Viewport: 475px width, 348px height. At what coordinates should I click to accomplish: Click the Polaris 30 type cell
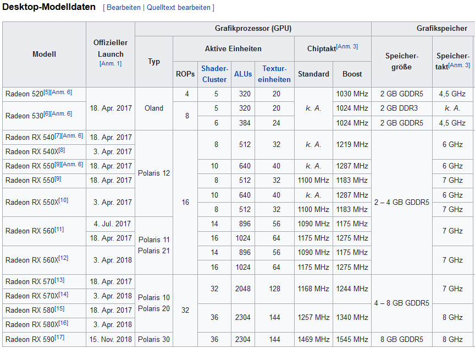click(x=154, y=339)
